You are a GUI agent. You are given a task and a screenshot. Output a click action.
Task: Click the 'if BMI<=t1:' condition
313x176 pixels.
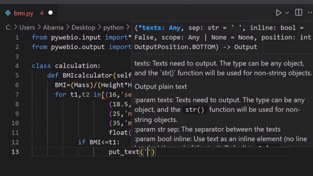pyautogui.click(x=99, y=142)
